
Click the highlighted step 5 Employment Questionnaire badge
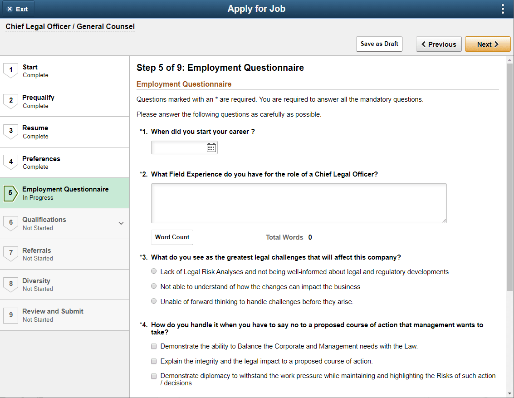click(10, 192)
